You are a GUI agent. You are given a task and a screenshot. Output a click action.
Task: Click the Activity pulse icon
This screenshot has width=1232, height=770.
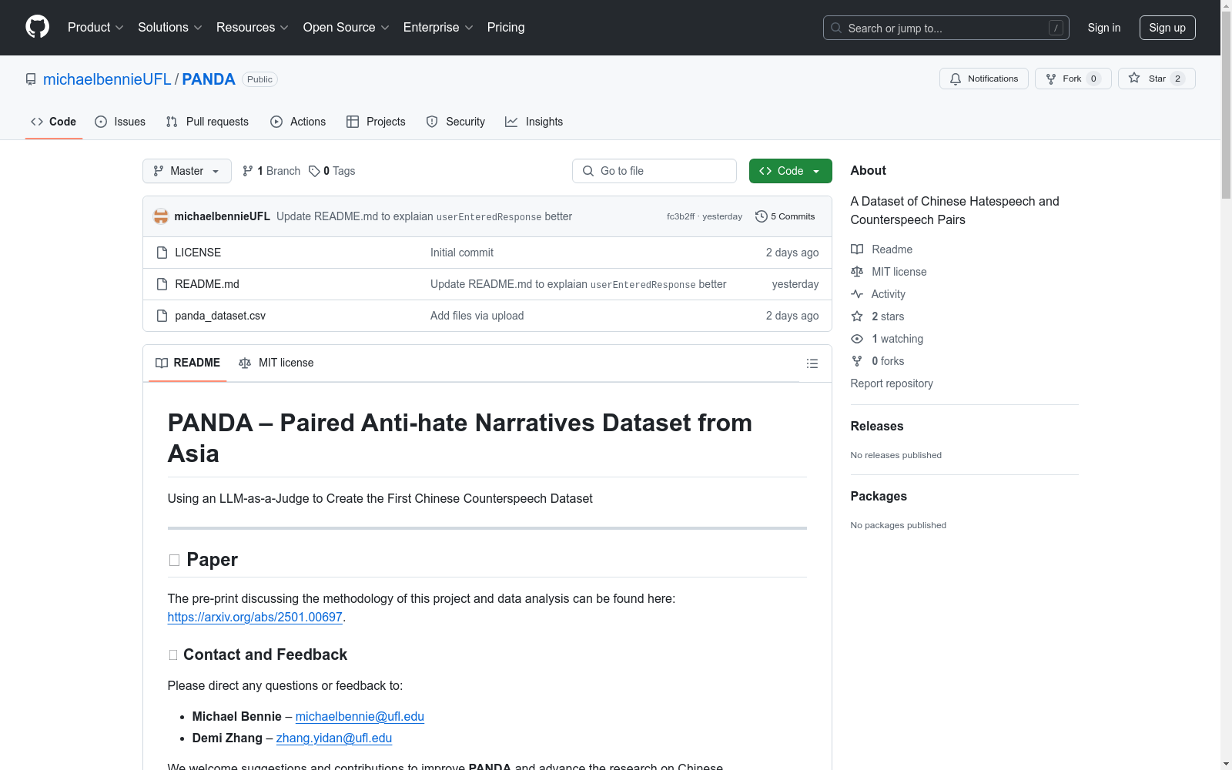pos(857,294)
